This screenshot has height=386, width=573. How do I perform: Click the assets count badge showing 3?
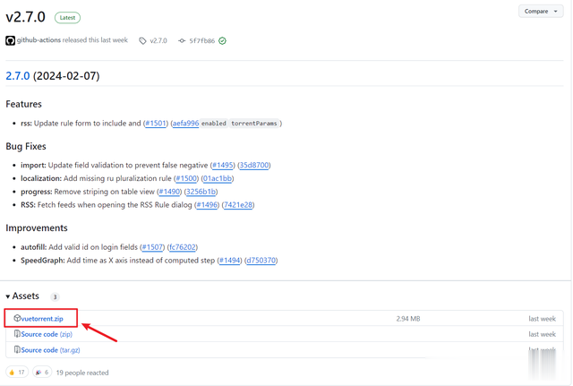[x=55, y=296]
